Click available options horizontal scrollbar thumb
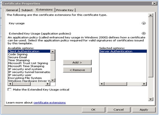Screen dimensions: 159x115 (22, 84)
